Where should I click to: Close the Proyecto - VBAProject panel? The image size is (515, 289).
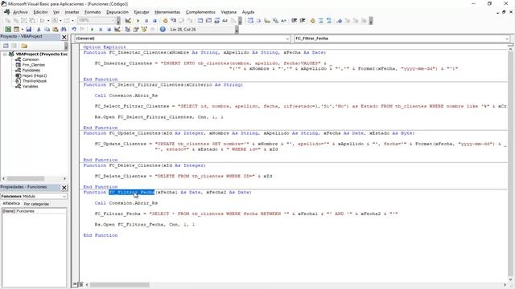coord(64,37)
